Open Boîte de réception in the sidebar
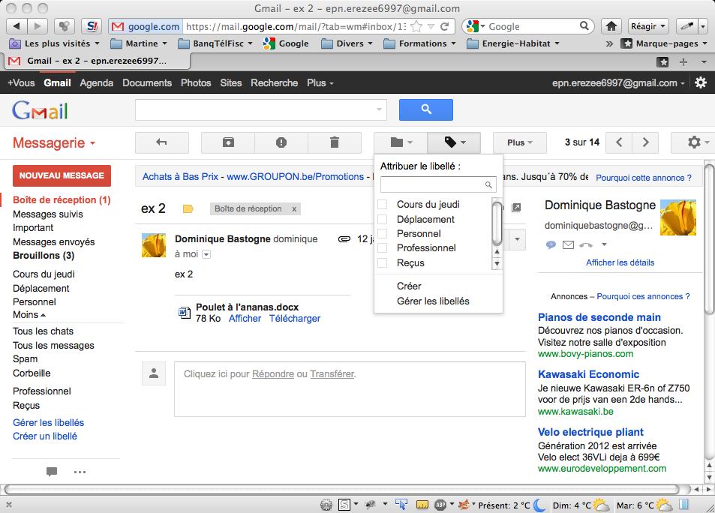 pyautogui.click(x=62, y=199)
